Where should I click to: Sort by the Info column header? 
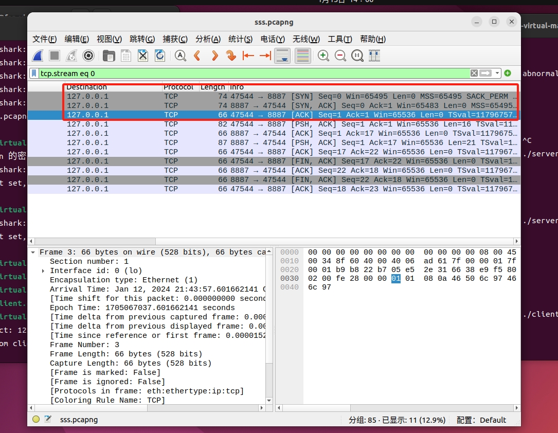point(373,87)
